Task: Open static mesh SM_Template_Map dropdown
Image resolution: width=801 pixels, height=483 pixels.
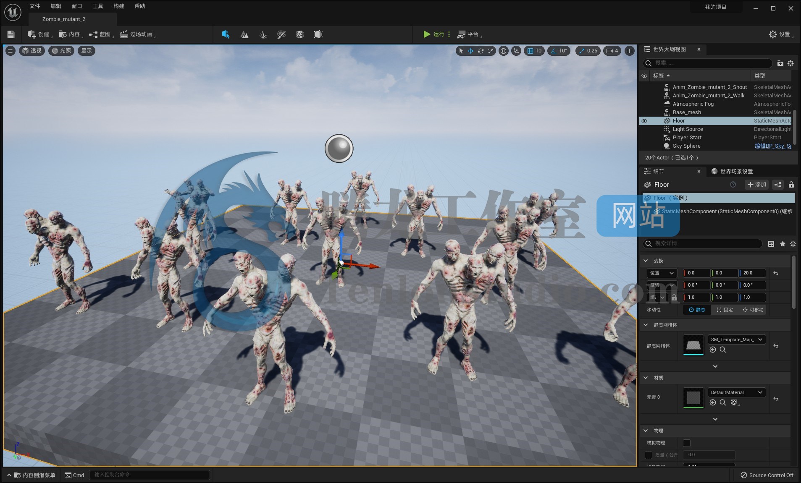Action: coord(737,339)
